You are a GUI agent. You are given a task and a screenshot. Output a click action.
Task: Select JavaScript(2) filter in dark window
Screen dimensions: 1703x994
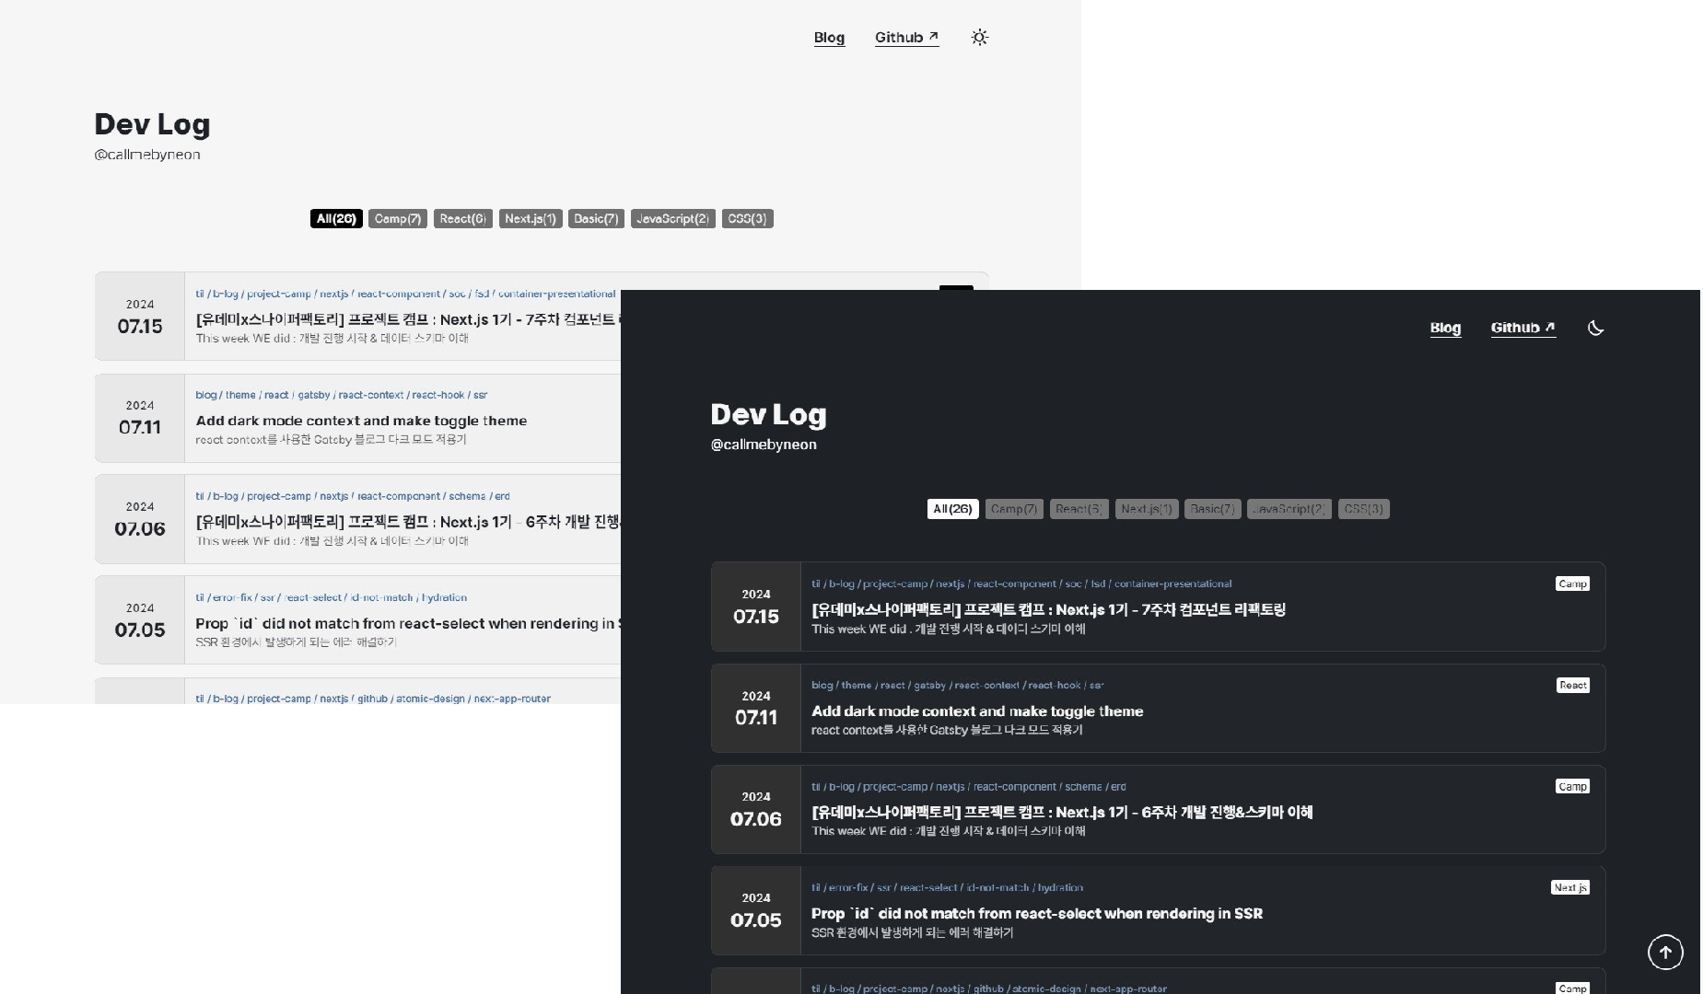[1289, 509]
